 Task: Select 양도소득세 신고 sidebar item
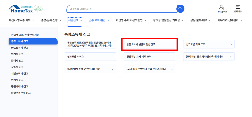coord(20,48)
